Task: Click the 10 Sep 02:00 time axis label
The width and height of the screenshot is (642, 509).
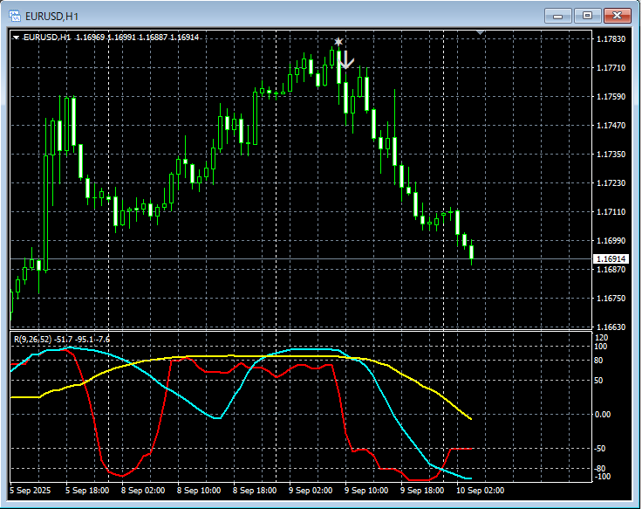Action: point(480,491)
